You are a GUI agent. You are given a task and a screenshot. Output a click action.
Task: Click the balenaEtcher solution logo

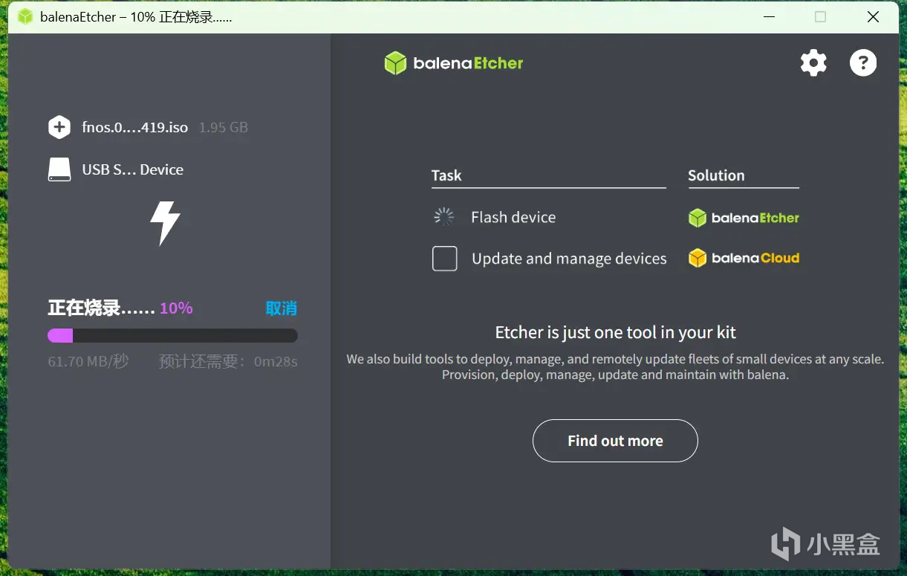coord(744,218)
